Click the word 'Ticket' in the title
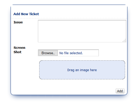Image resolution: width=138 pixels, height=103 pixels. tap(34, 14)
